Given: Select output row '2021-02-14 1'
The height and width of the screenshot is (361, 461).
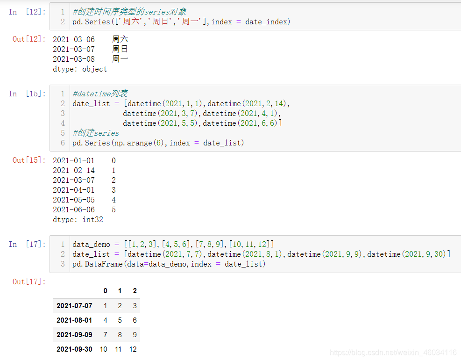Looking at the screenshot, I should (85, 170).
